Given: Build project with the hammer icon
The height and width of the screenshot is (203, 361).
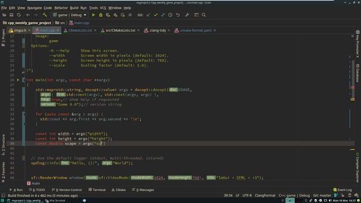Looking at the screenshot, I should 45,15.
